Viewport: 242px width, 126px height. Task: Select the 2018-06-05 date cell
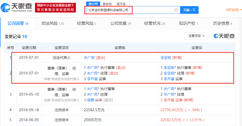[29, 120]
